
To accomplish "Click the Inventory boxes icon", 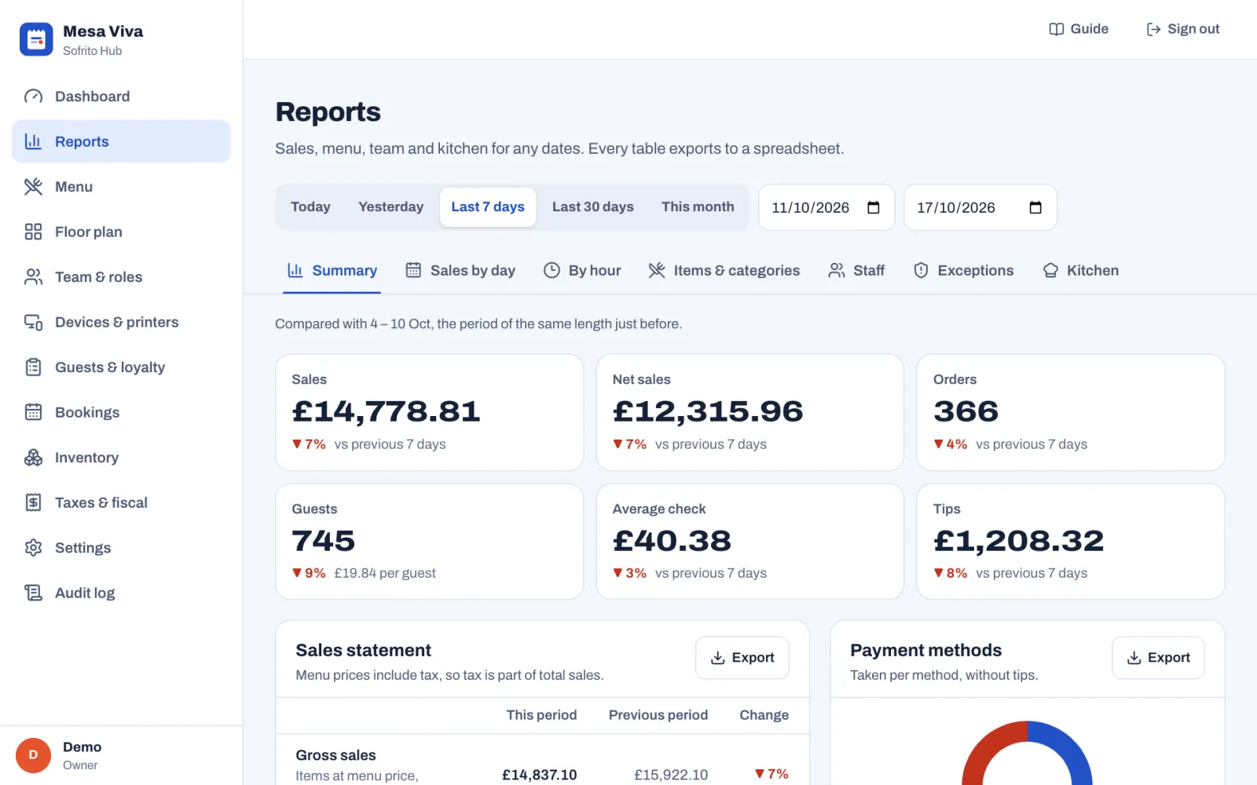I will click(33, 458).
